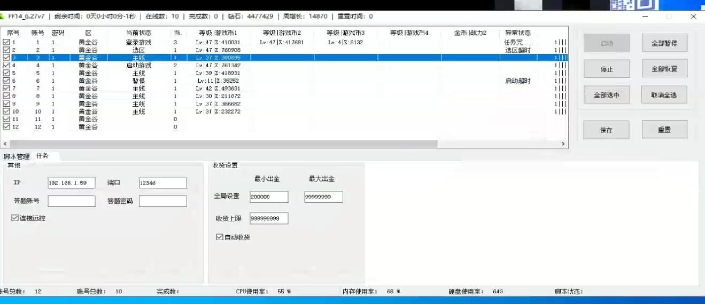
Task: Click the 全部选中 button
Action: coord(606,95)
